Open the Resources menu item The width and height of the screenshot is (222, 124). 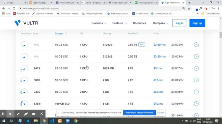[139, 23]
